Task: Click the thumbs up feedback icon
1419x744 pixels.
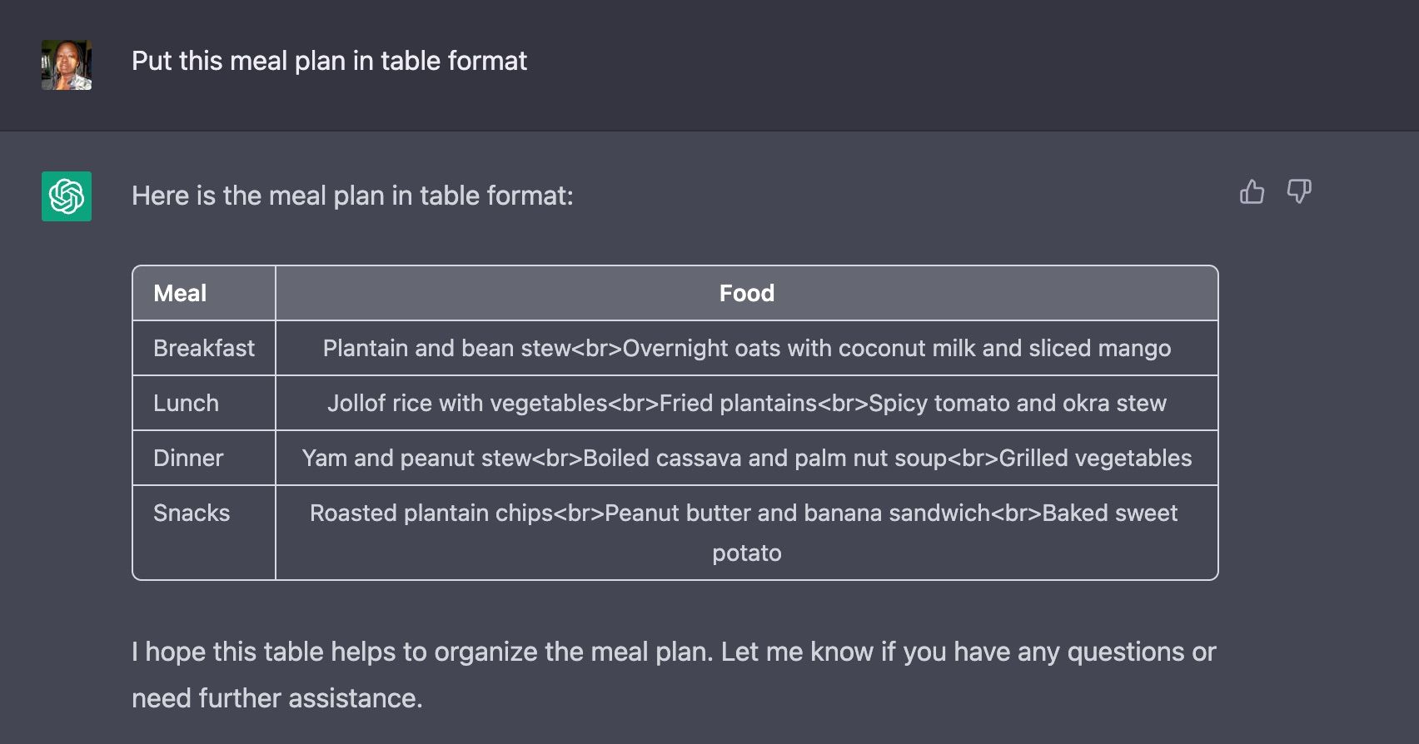Action: coord(1252,192)
